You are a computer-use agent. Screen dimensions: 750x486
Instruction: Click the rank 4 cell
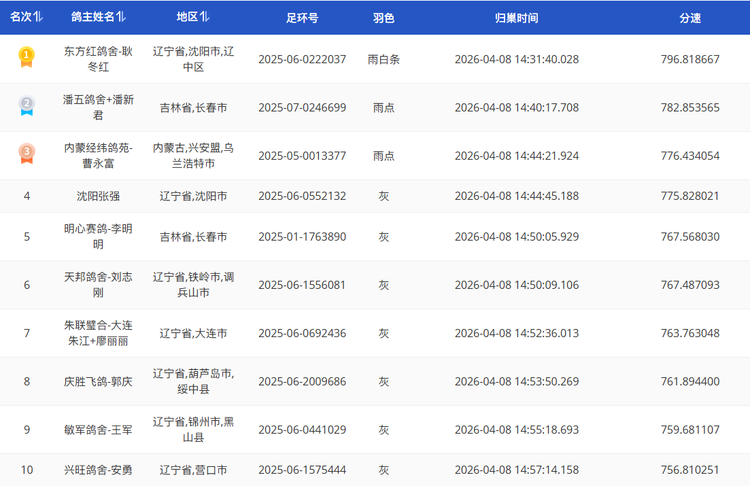[x=27, y=196]
